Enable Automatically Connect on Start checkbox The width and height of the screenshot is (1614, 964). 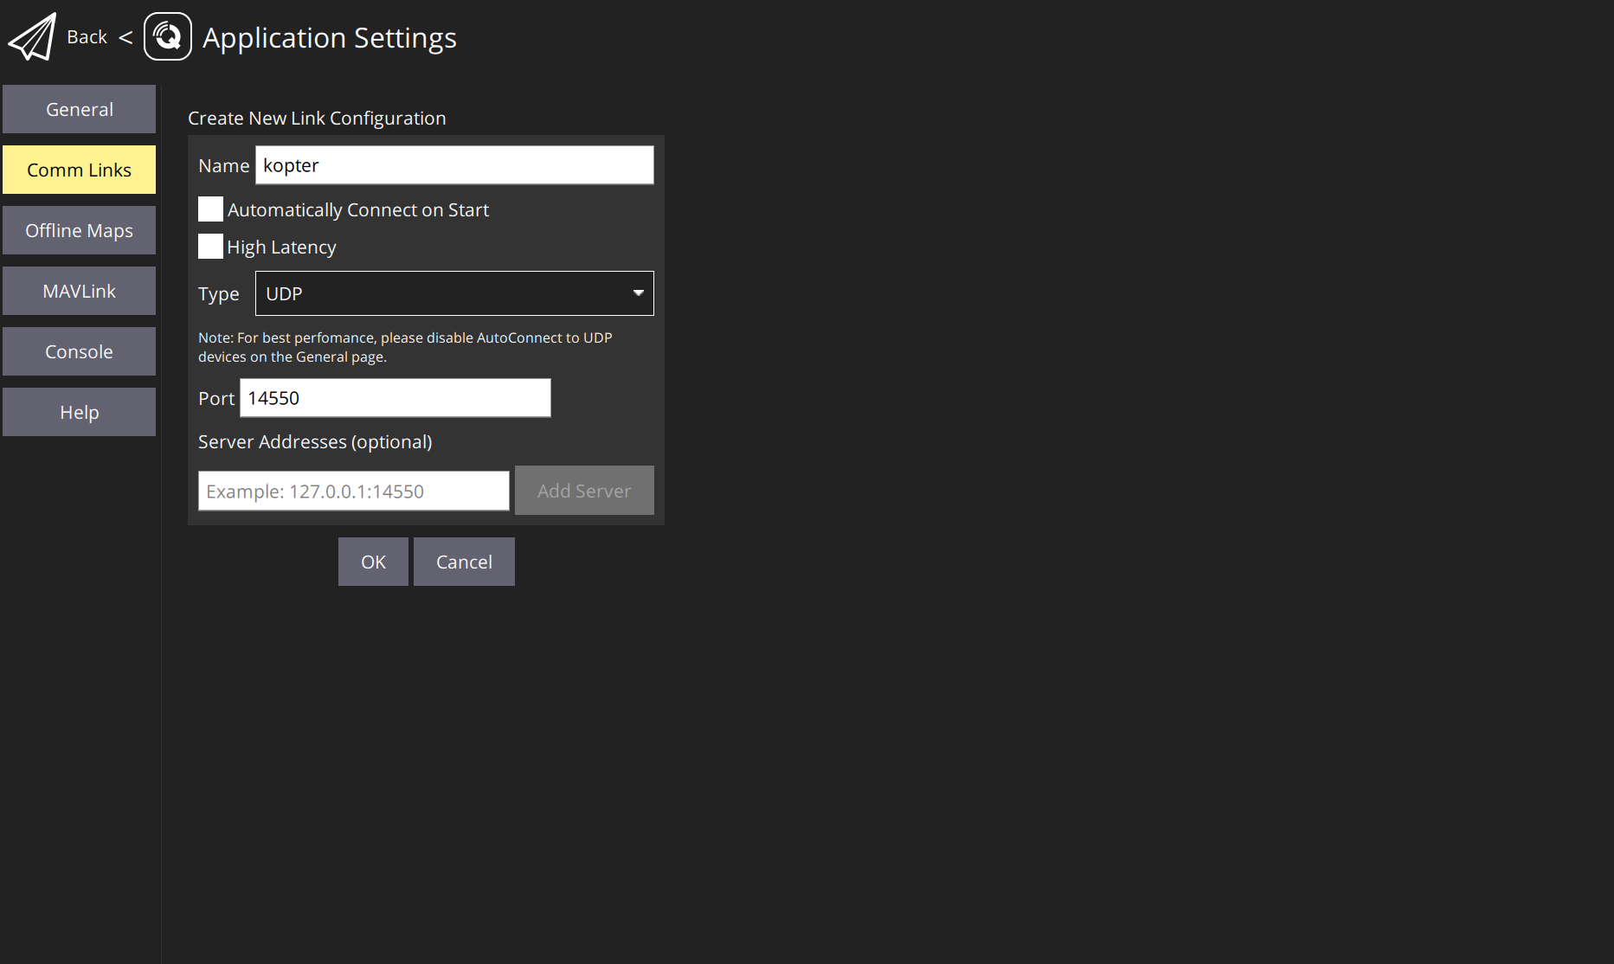pyautogui.click(x=210, y=209)
